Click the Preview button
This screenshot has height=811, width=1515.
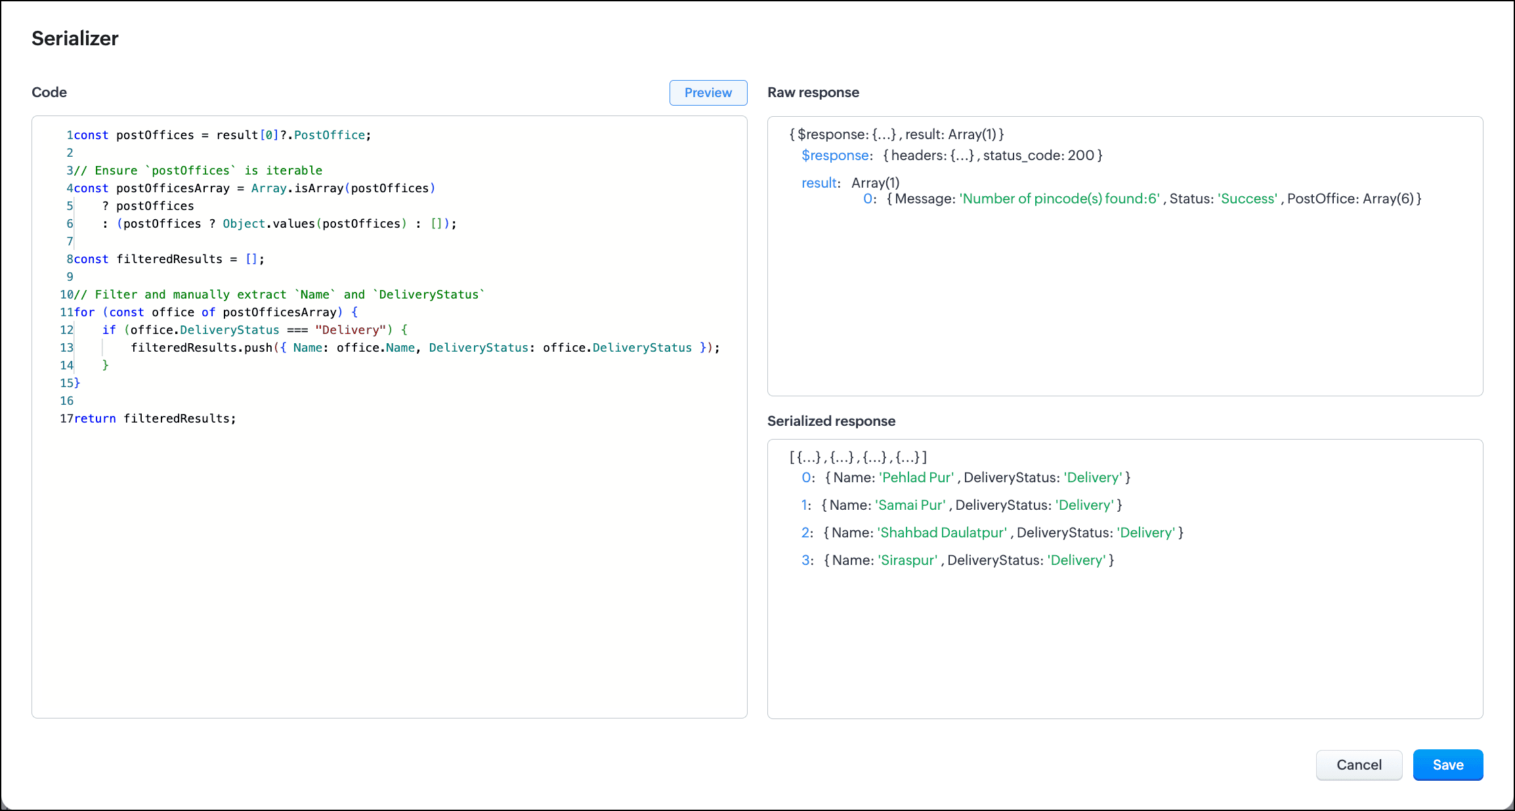pos(708,93)
